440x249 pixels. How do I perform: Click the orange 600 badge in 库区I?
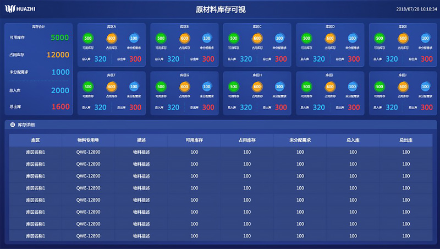coord(330,86)
